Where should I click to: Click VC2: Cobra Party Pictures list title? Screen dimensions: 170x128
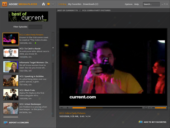point(31,35)
